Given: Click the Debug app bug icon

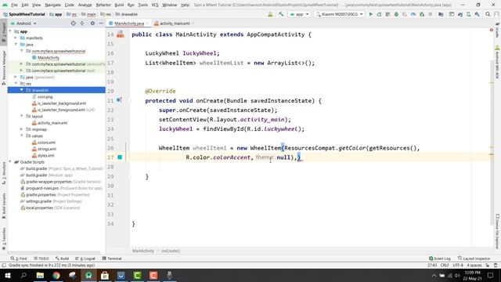Looking at the screenshot, I should 396,14.
